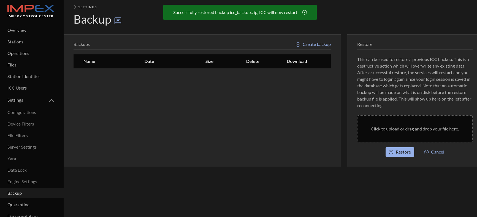The image size is (477, 217).
Task: Click the 'Click to upload' link
Action: click(385, 129)
